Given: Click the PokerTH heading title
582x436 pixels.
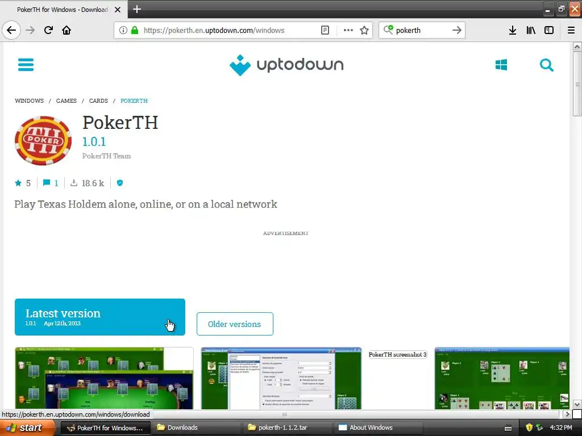Looking at the screenshot, I should (120, 123).
